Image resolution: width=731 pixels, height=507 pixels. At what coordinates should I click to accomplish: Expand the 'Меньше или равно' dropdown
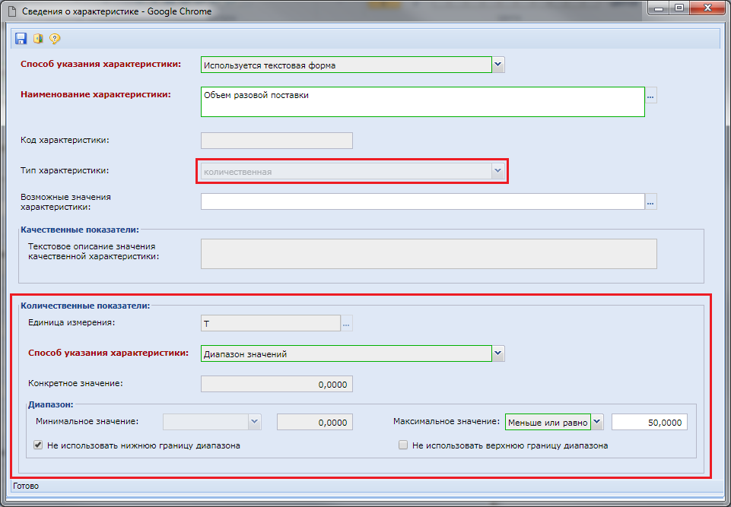(x=597, y=422)
